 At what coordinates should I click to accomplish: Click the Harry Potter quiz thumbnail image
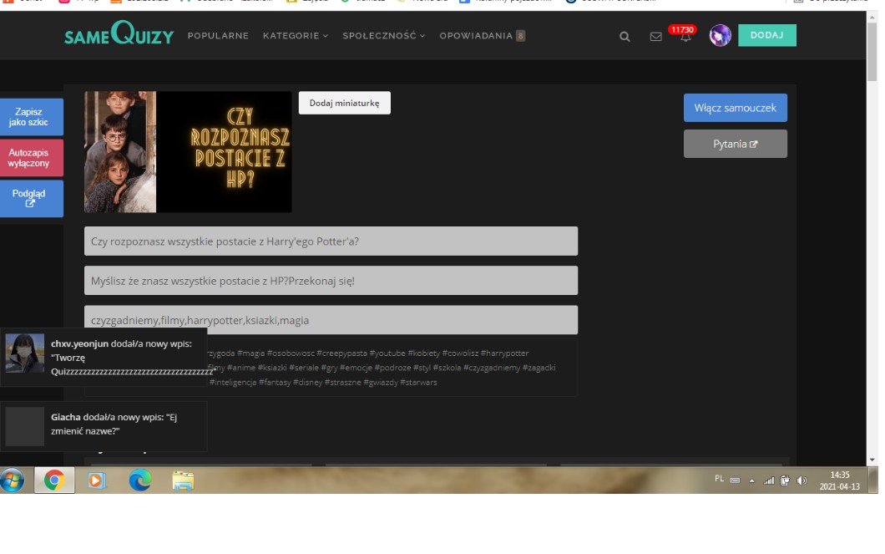(x=188, y=151)
